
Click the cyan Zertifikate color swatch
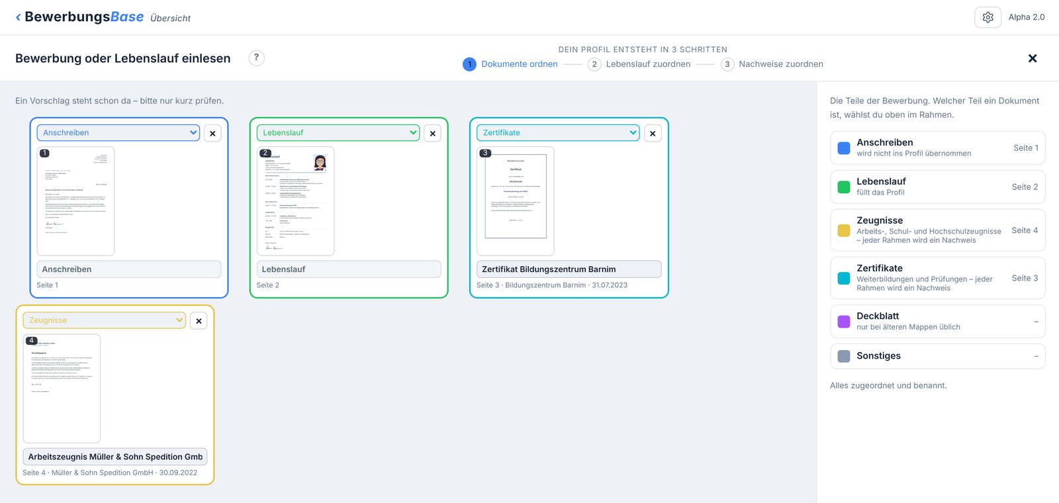click(844, 278)
